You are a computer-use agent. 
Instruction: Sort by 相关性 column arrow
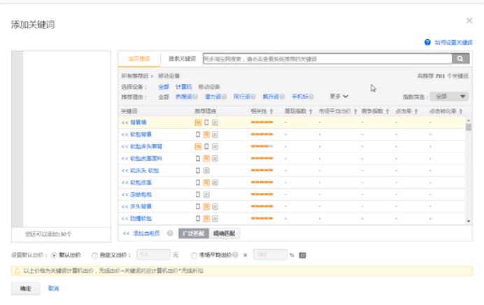click(x=271, y=111)
